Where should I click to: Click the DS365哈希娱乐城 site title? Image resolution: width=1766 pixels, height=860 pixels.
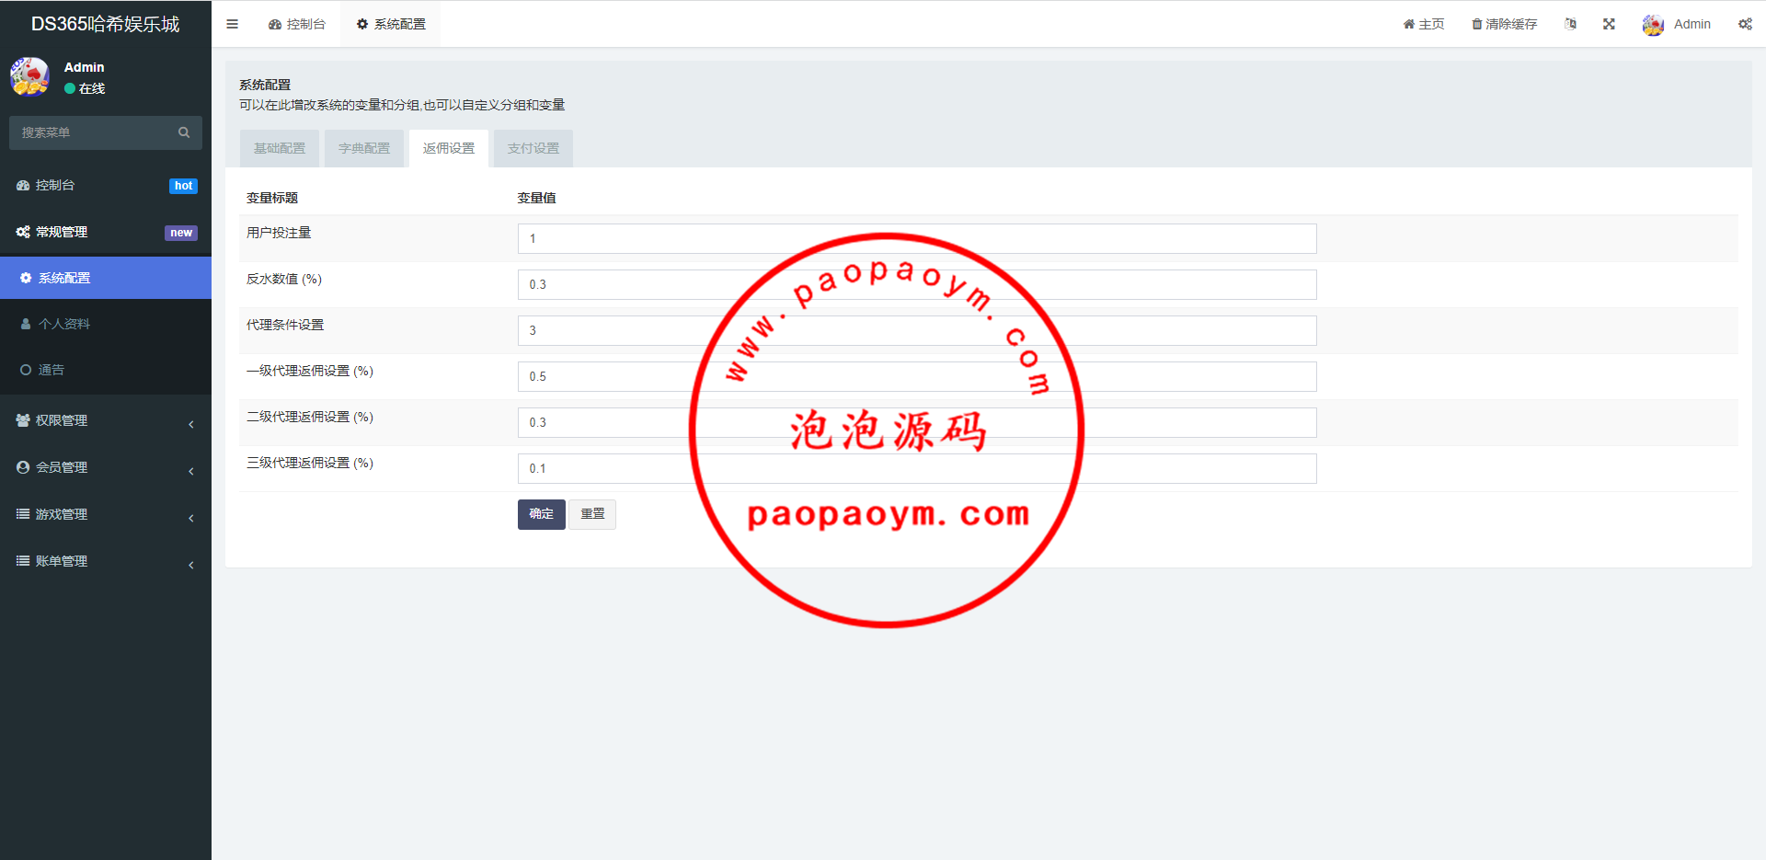pos(106,24)
